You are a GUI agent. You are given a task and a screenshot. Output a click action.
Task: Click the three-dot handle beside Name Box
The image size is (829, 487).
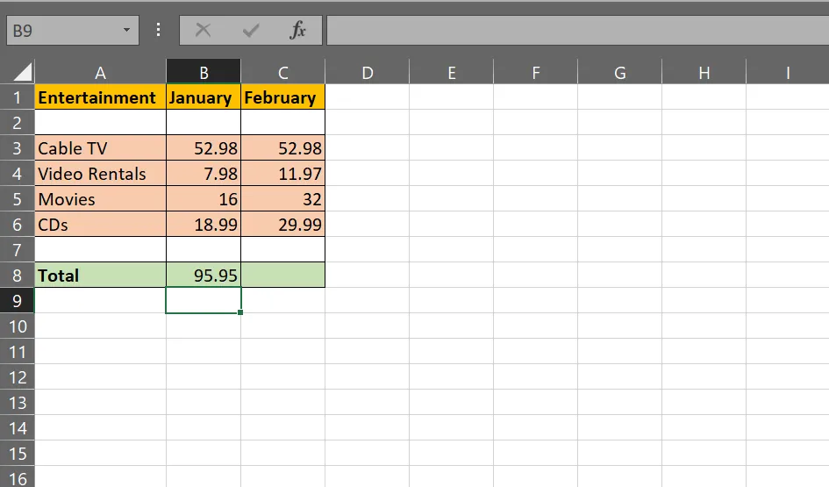158,30
